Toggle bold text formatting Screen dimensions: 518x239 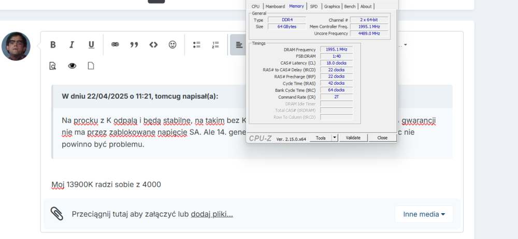[53, 45]
